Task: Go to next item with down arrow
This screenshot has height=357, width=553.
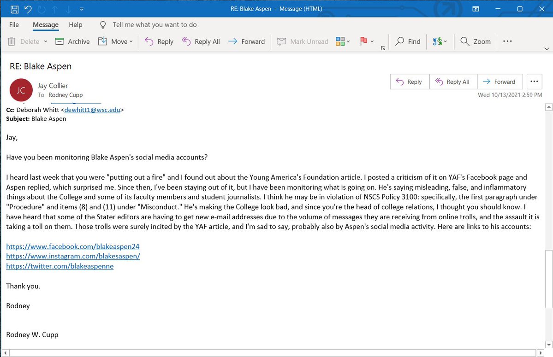Action: pyautogui.click(x=68, y=9)
